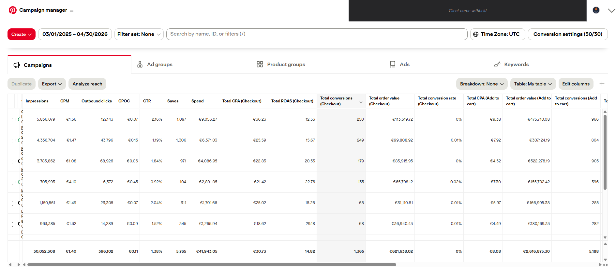The width and height of the screenshot is (616, 271).
Task: Open the Campaign manager hamburger menu
Action: (72, 10)
